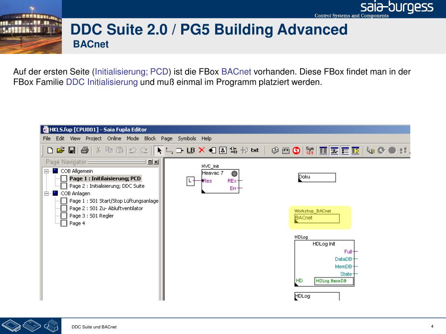Screen dimensions: 446x334
Task: Close the Page Navigator panel
Action: 156,162
